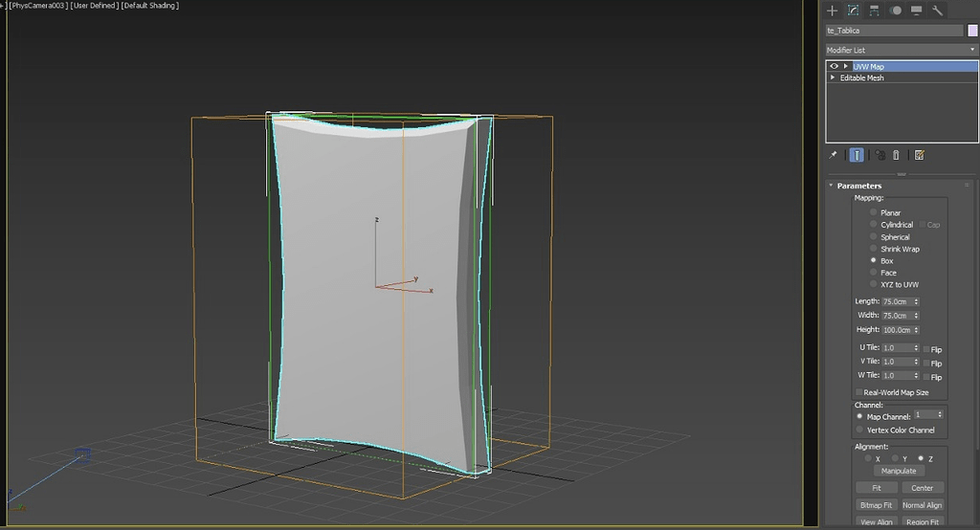Click the Pin Stack icon
The image size is (980, 530).
[x=833, y=155]
